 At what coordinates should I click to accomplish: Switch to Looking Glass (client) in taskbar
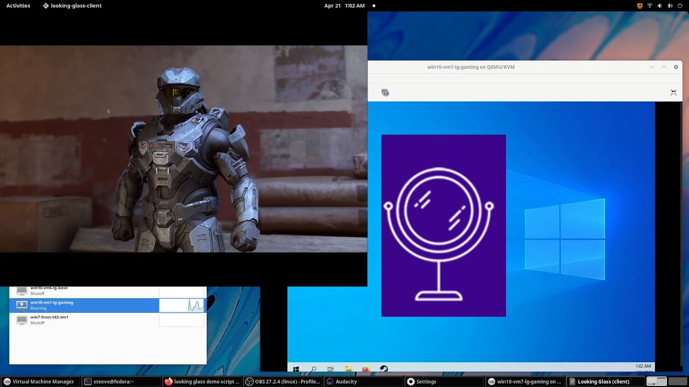pos(606,382)
